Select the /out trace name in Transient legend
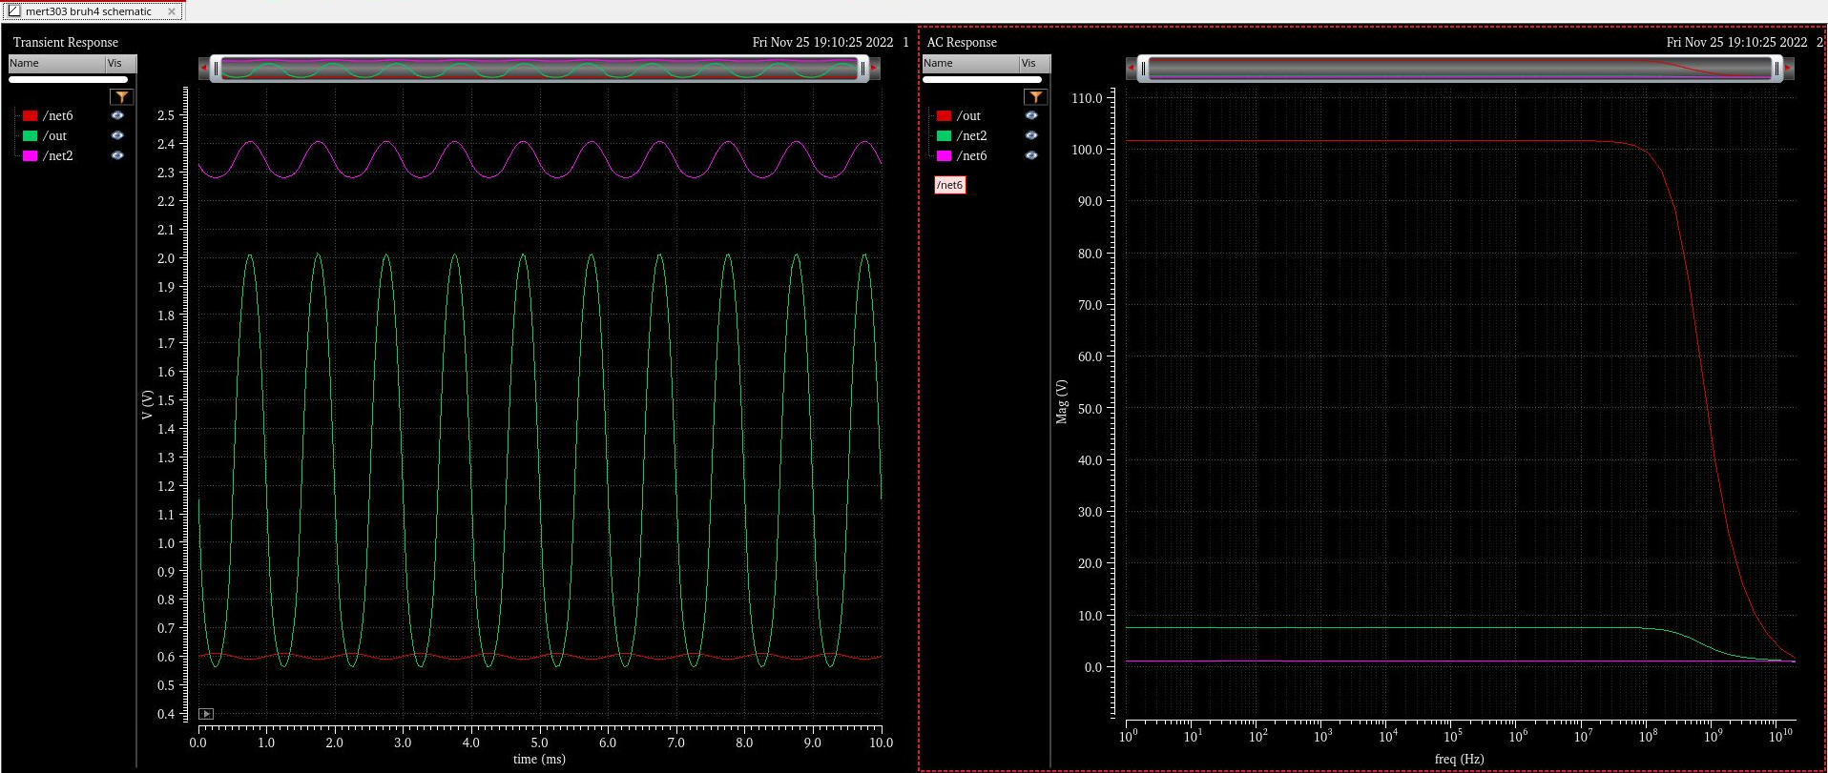 click(x=54, y=135)
